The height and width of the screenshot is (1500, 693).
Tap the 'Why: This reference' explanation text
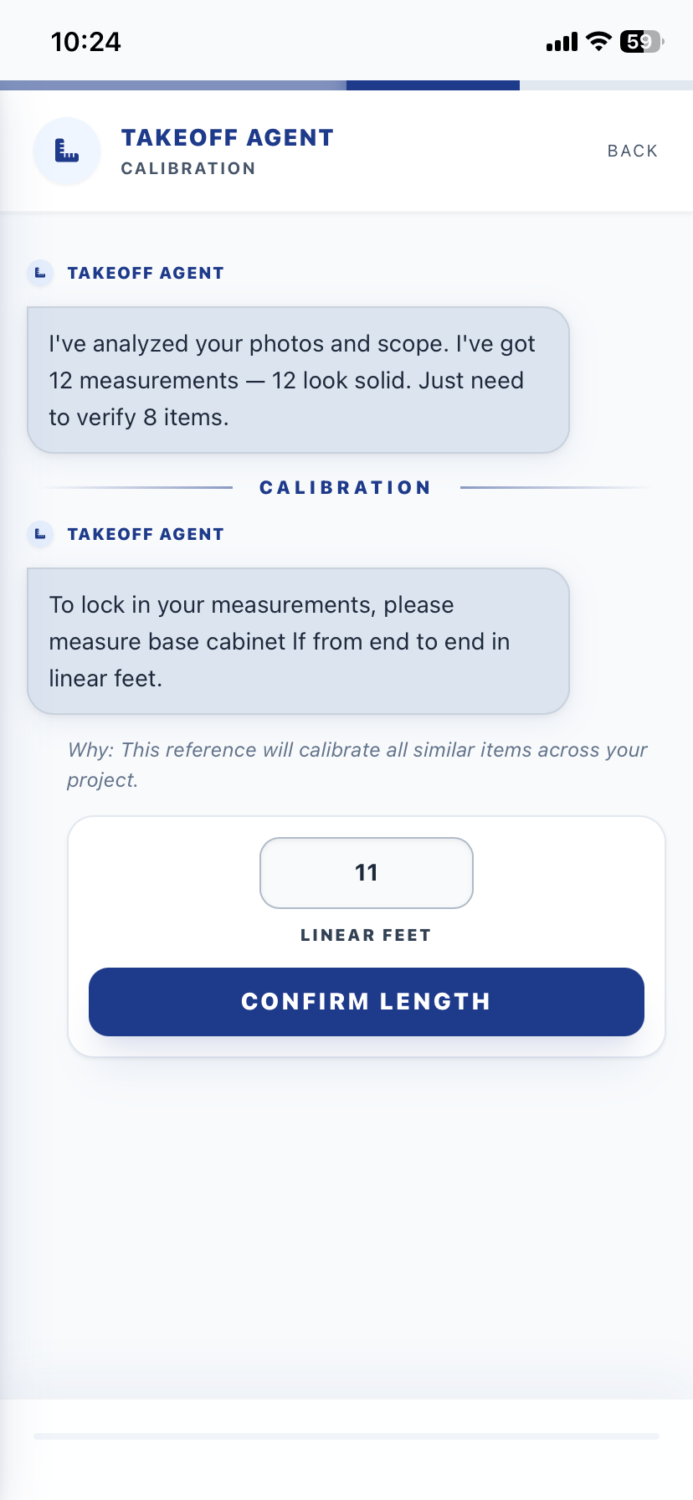tap(357, 764)
